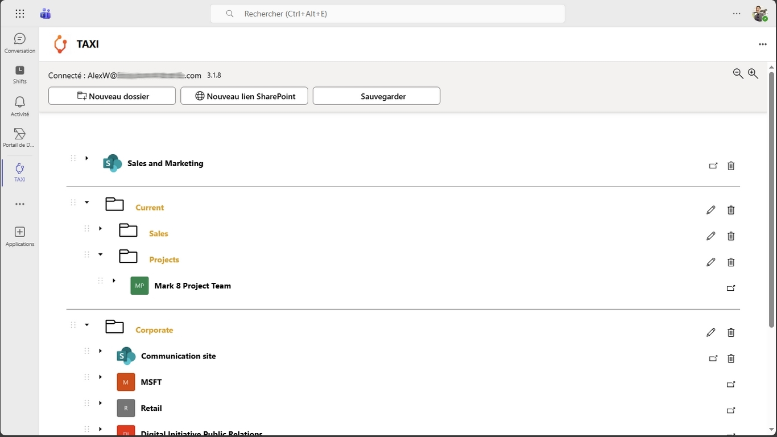This screenshot has height=437, width=777.
Task: Click the Nouveau dossier button
Action: [112, 96]
